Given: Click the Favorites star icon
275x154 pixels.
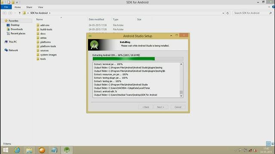Looking at the screenshot, I should pyautogui.click(x=6, y=21).
